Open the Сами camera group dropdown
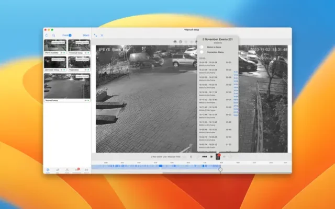335x209 pixels. point(66,36)
